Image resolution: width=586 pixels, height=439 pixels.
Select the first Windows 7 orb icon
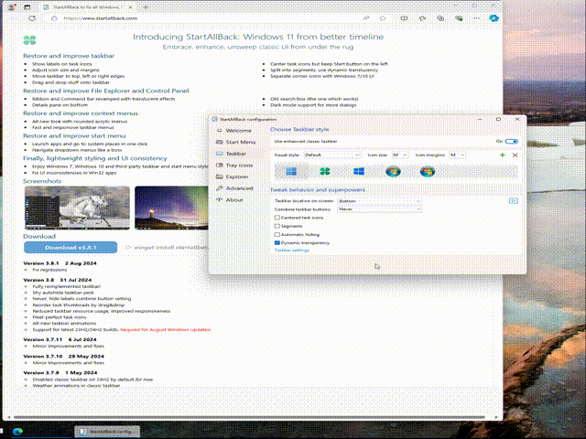click(393, 171)
